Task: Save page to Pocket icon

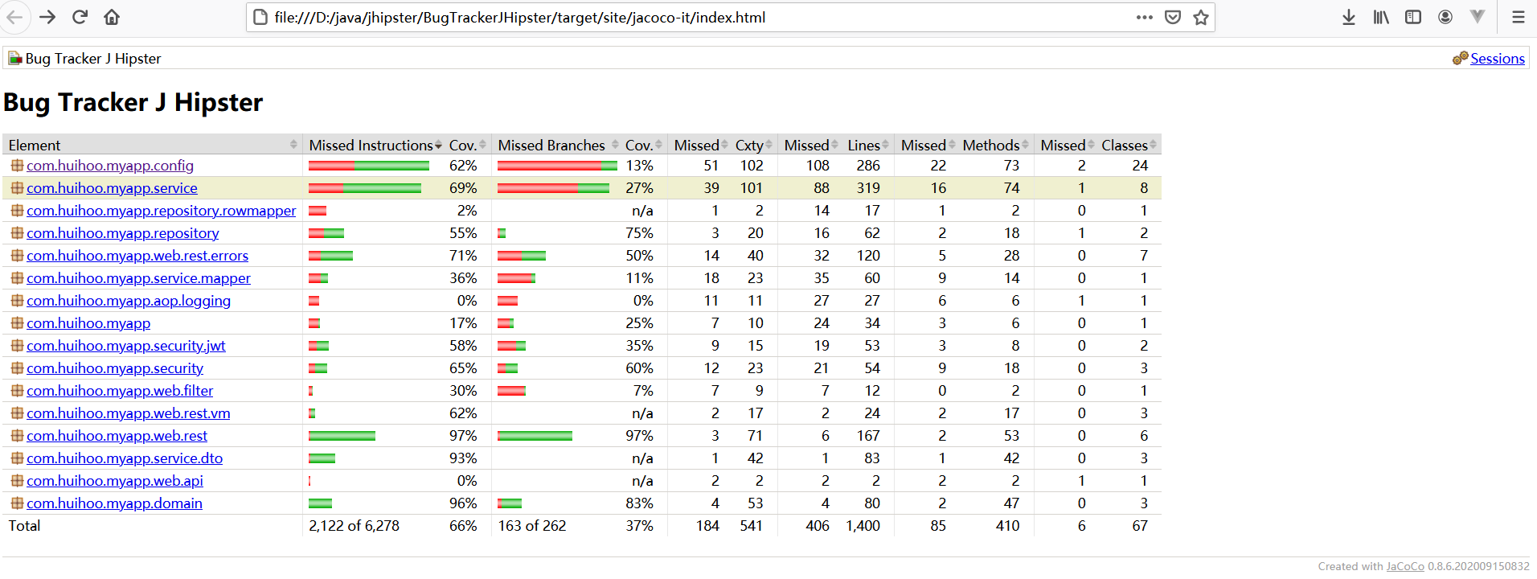Action: pyautogui.click(x=1173, y=17)
